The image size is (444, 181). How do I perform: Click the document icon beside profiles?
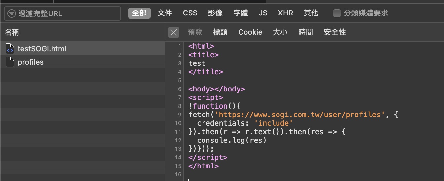[10, 62]
